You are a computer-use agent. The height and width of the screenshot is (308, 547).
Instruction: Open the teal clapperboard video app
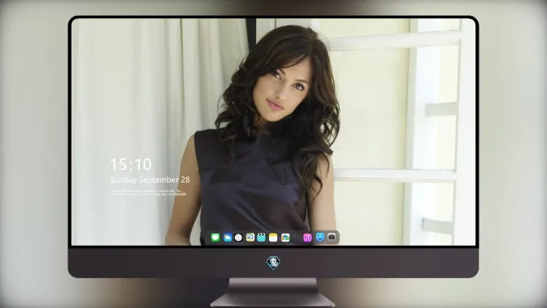(261, 237)
